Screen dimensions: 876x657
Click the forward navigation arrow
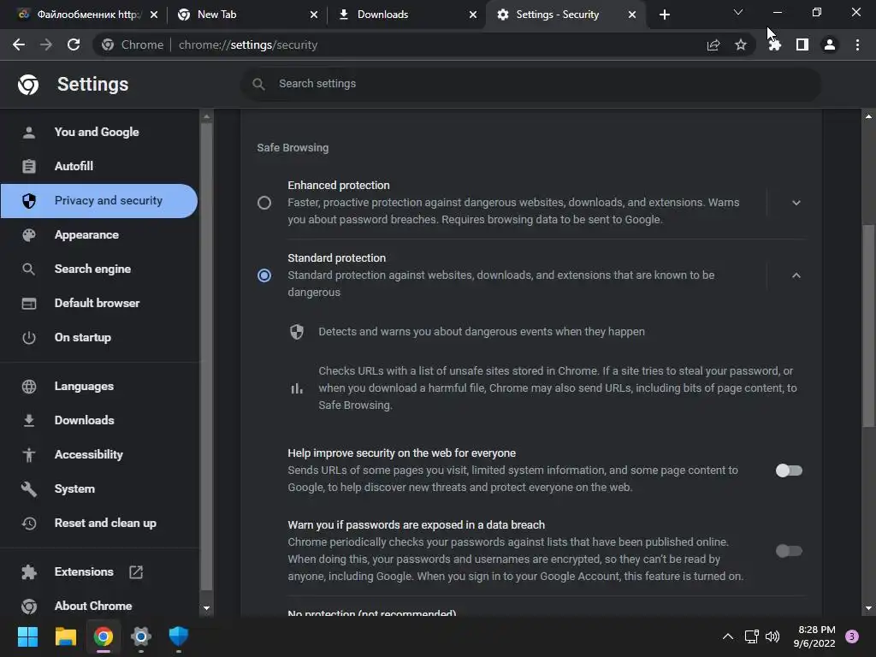(46, 44)
